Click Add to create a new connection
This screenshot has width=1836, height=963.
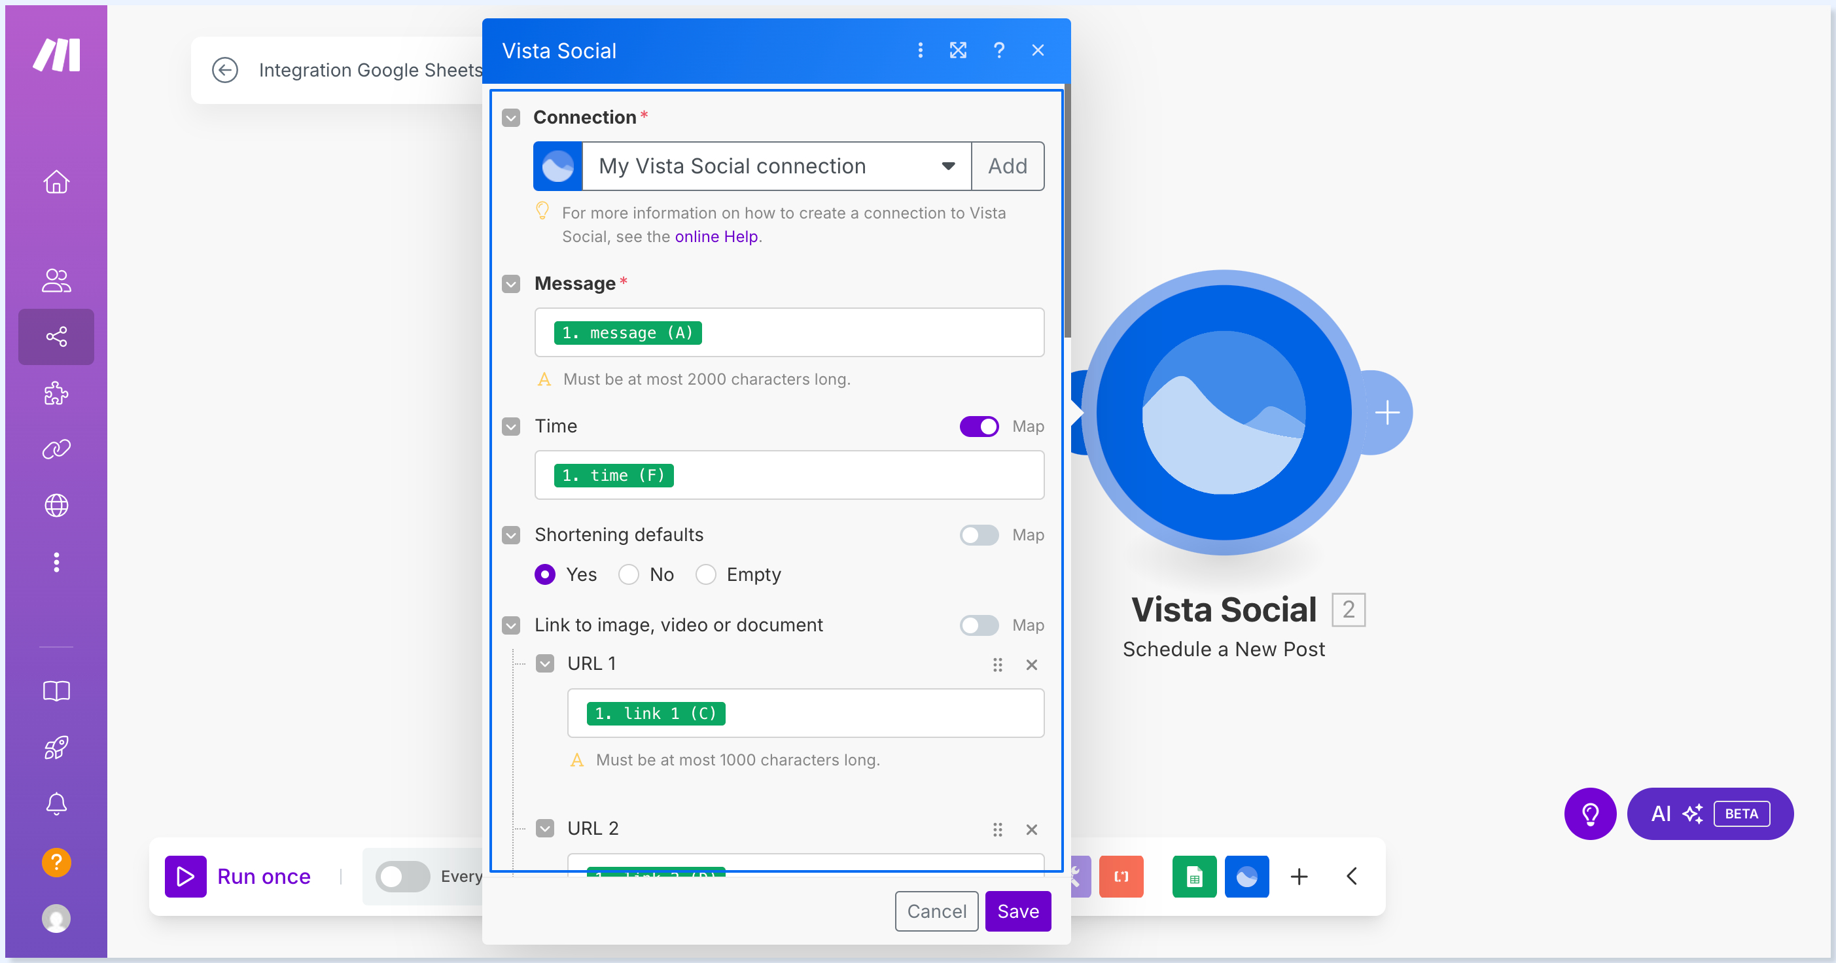(x=1007, y=166)
